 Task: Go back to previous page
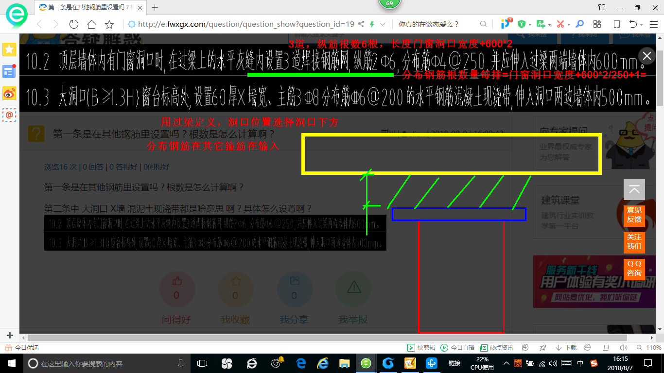(39, 24)
